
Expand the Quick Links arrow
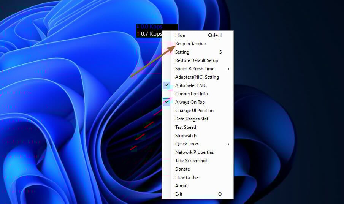pos(228,144)
